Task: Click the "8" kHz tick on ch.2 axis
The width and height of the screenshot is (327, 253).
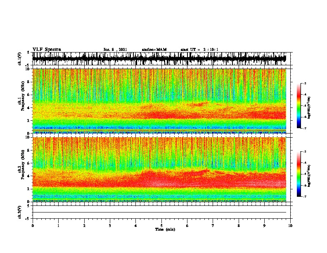Action: 29,150
